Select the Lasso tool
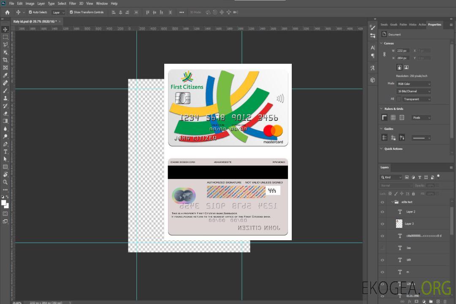Screen dimensions: 456x304 5,44
